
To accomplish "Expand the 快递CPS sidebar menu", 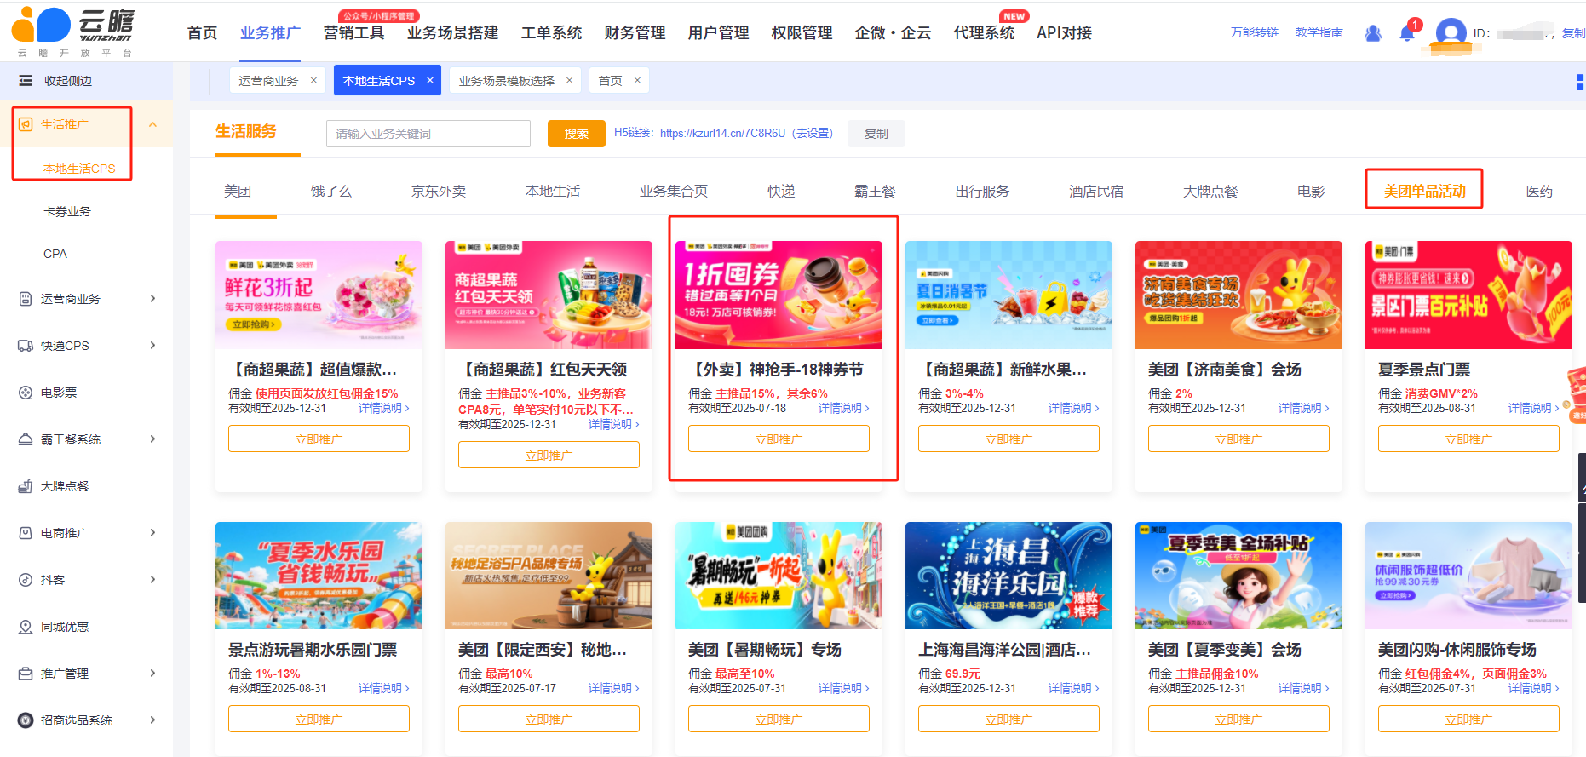I will (153, 345).
